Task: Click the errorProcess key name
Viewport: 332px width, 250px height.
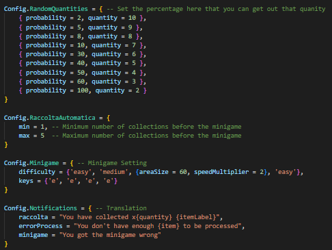Action: point(40,226)
